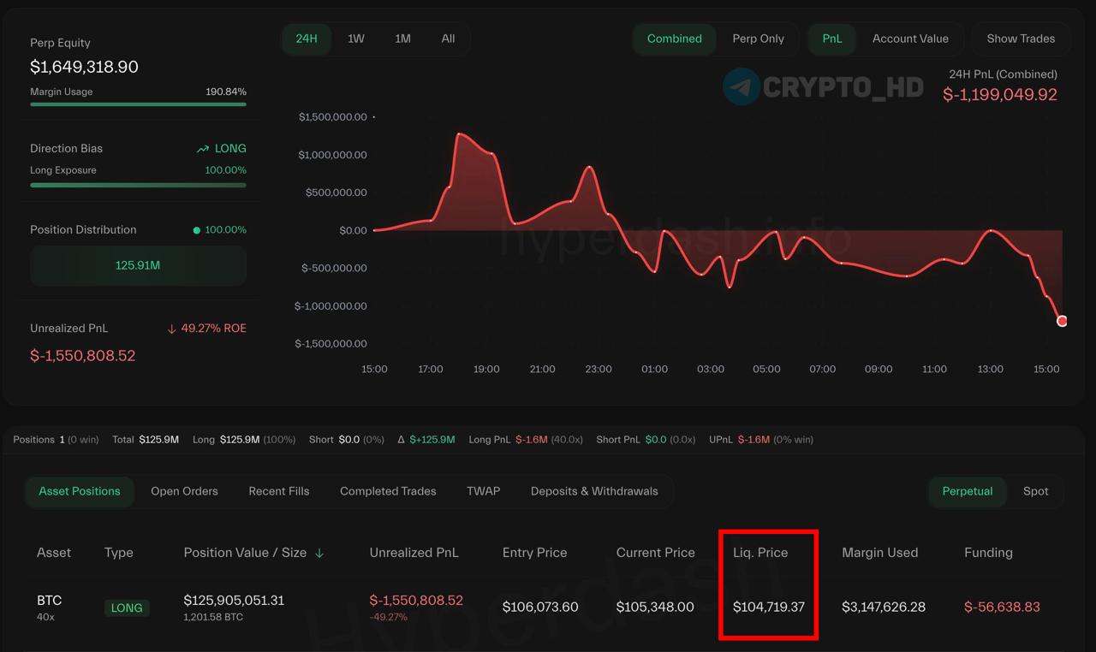Viewport: 1096px width, 652px height.
Task: Open Deposits & Withdrawals tab
Action: (x=594, y=491)
